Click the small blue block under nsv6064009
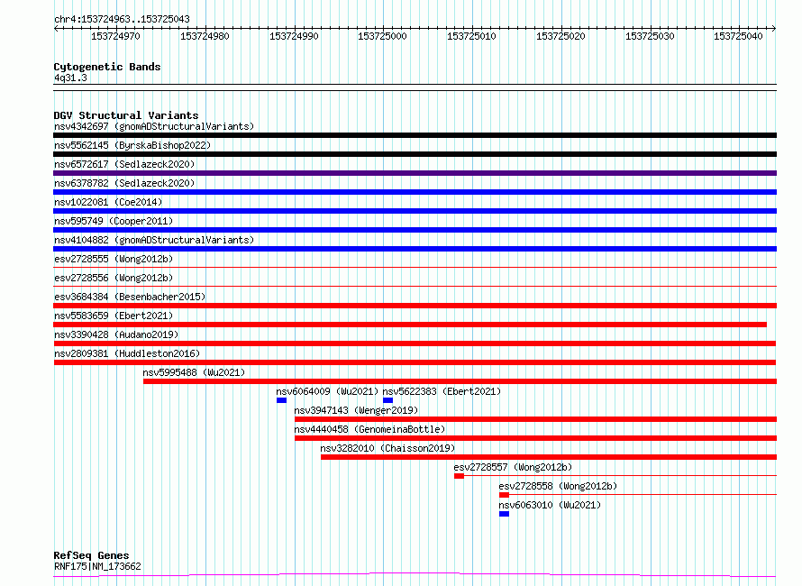802x586 pixels. pyautogui.click(x=281, y=400)
